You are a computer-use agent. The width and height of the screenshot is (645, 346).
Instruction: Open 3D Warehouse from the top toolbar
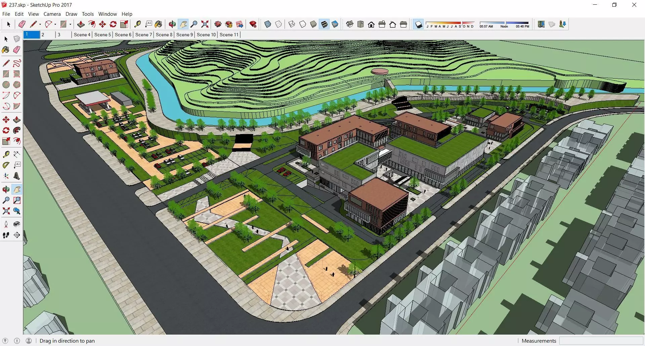point(218,24)
